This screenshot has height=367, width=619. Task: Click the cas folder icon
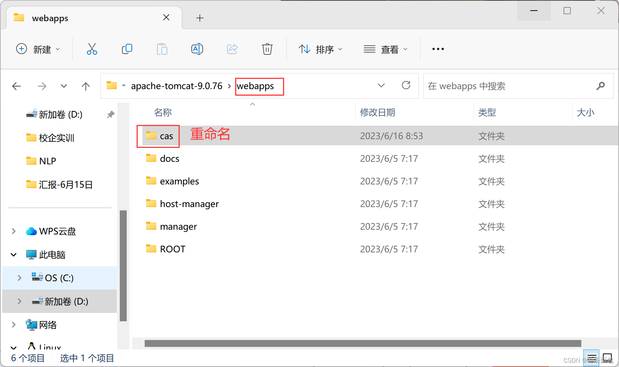click(151, 135)
